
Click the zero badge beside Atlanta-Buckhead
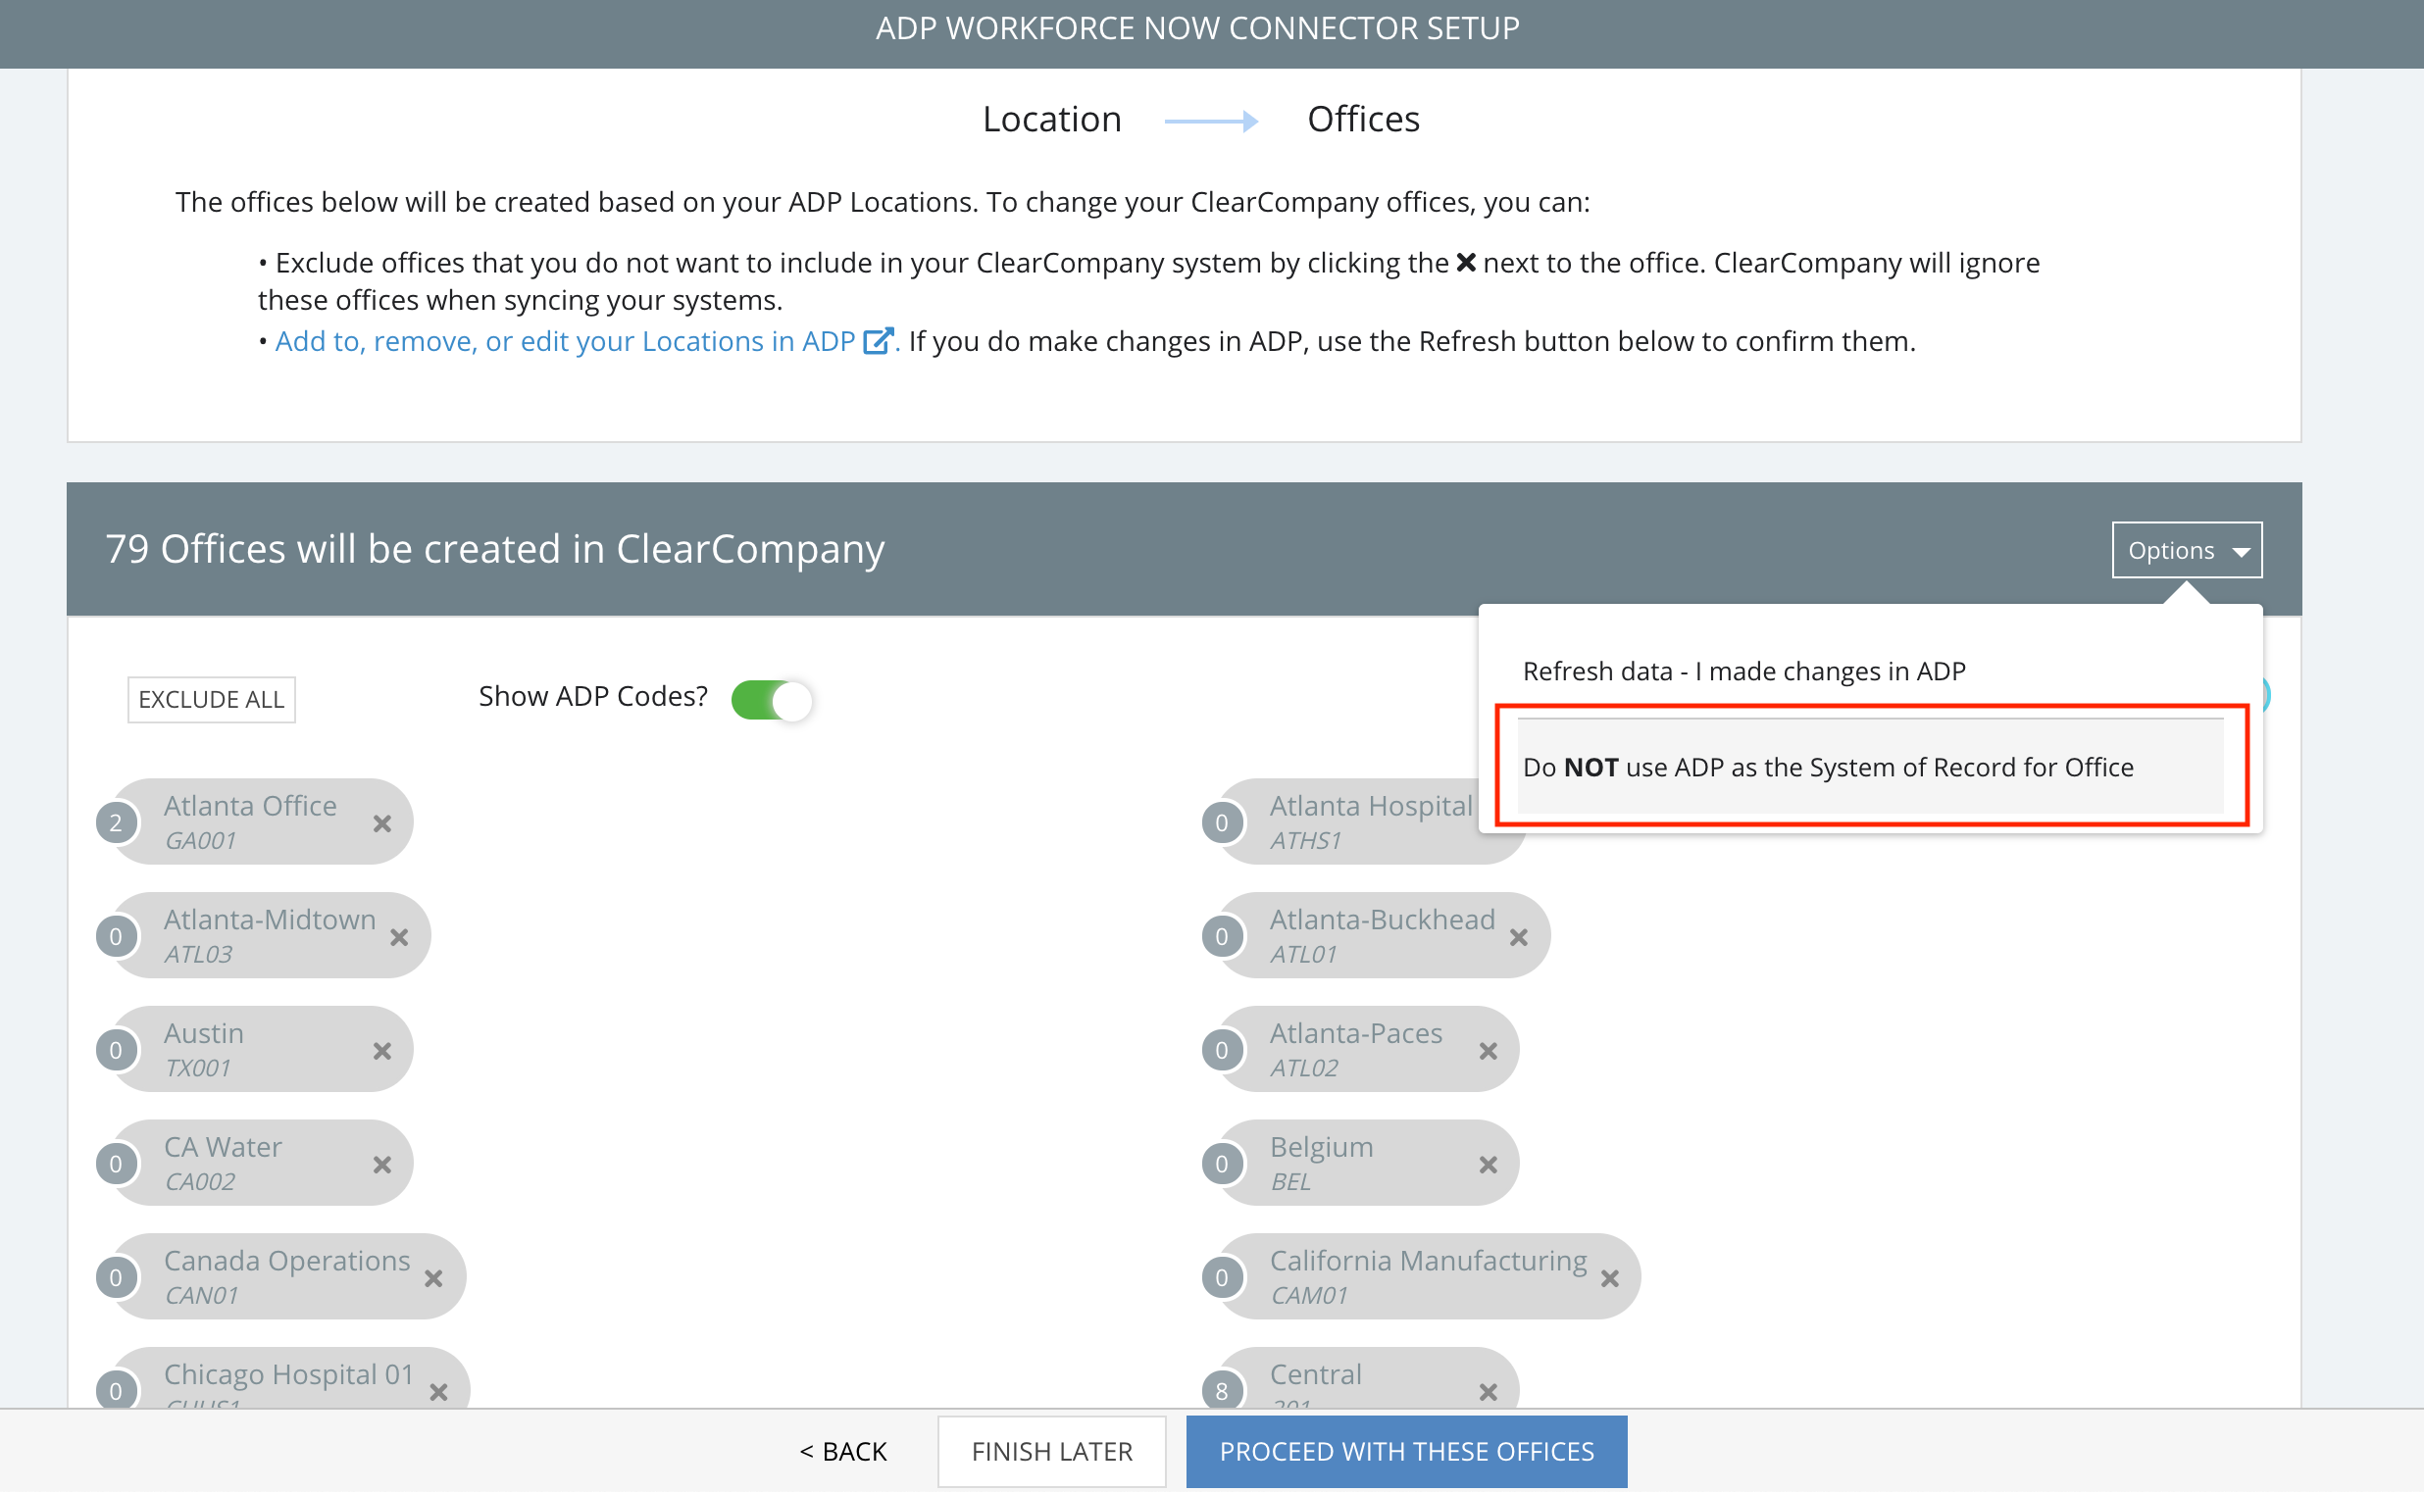pyautogui.click(x=1222, y=935)
